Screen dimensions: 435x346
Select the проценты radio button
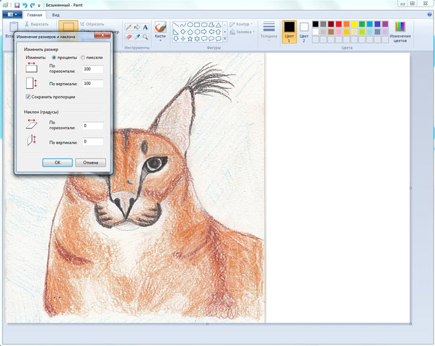click(x=54, y=58)
